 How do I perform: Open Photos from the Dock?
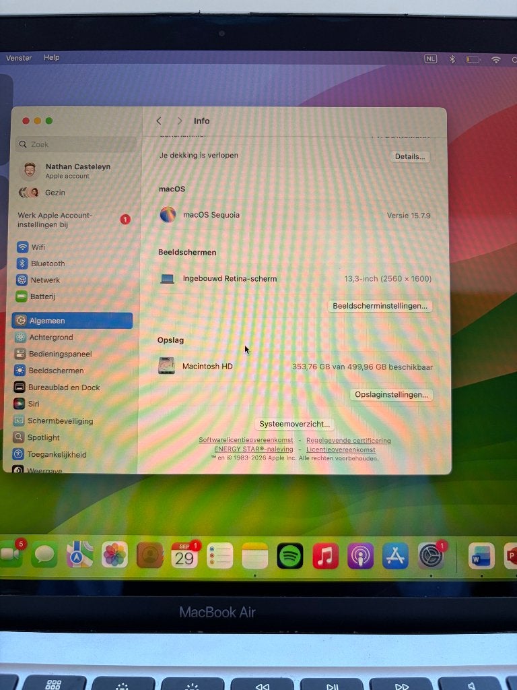coord(114,555)
